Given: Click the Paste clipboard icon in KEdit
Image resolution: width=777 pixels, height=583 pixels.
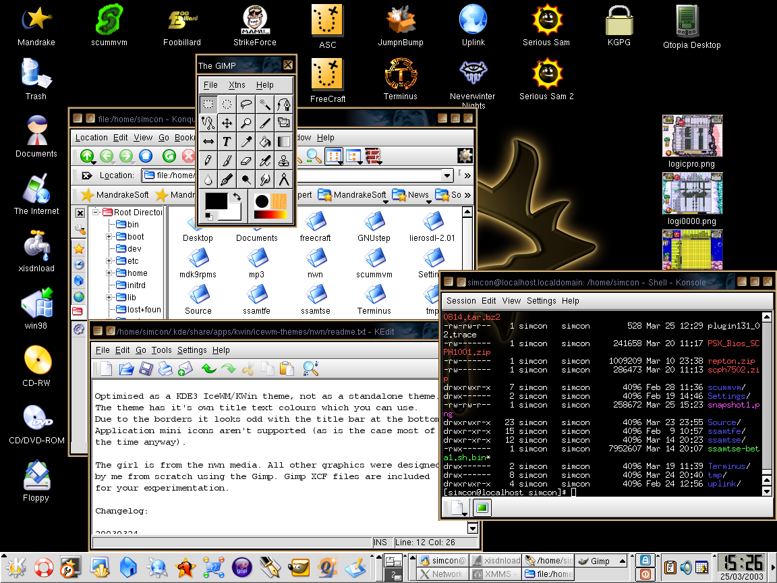Looking at the screenshot, I should [x=287, y=368].
